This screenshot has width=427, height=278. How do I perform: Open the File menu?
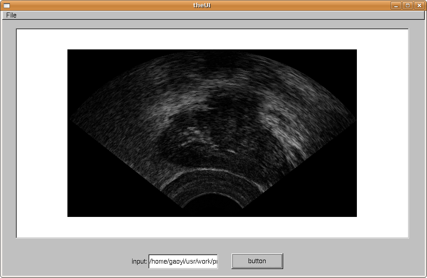tap(11, 15)
